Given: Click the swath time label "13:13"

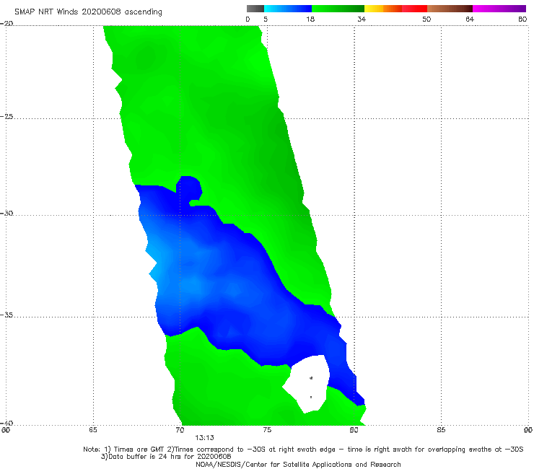Looking at the screenshot, I should pos(204,438).
